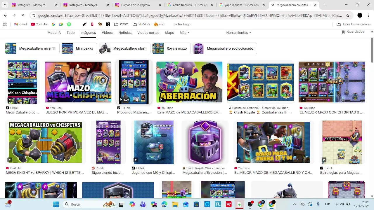This screenshot has width=374, height=210.
Task: Open the Chrome profile avatar
Action: pyautogui.click(x=360, y=15)
